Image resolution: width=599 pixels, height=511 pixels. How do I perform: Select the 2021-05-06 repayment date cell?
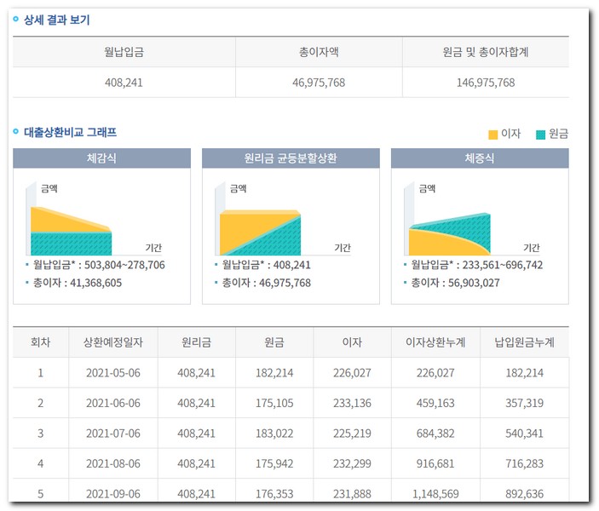pos(113,373)
